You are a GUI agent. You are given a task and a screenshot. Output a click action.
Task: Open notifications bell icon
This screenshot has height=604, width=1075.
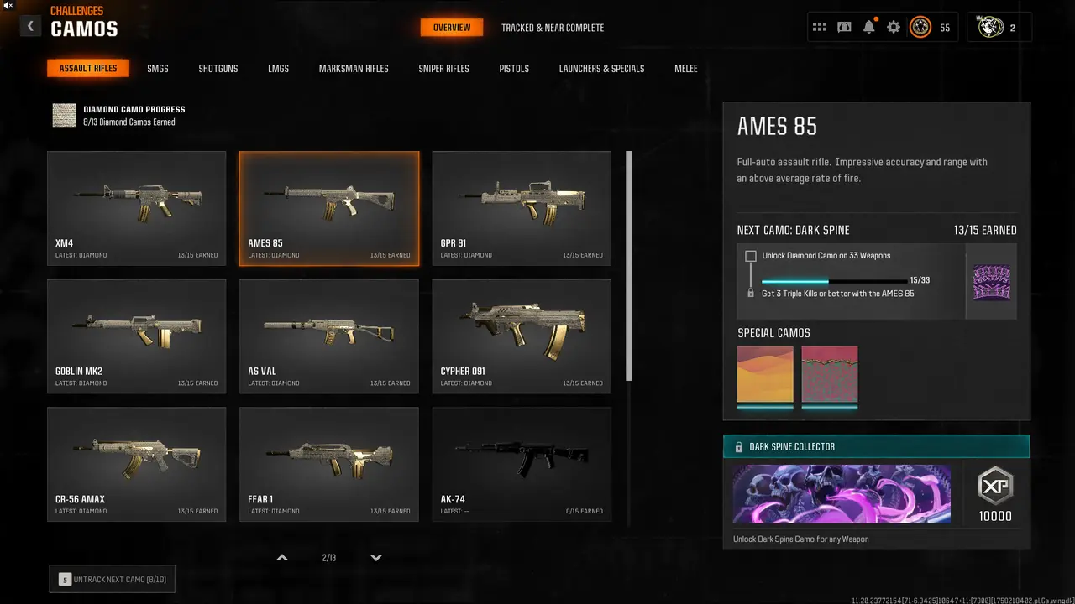[869, 27]
